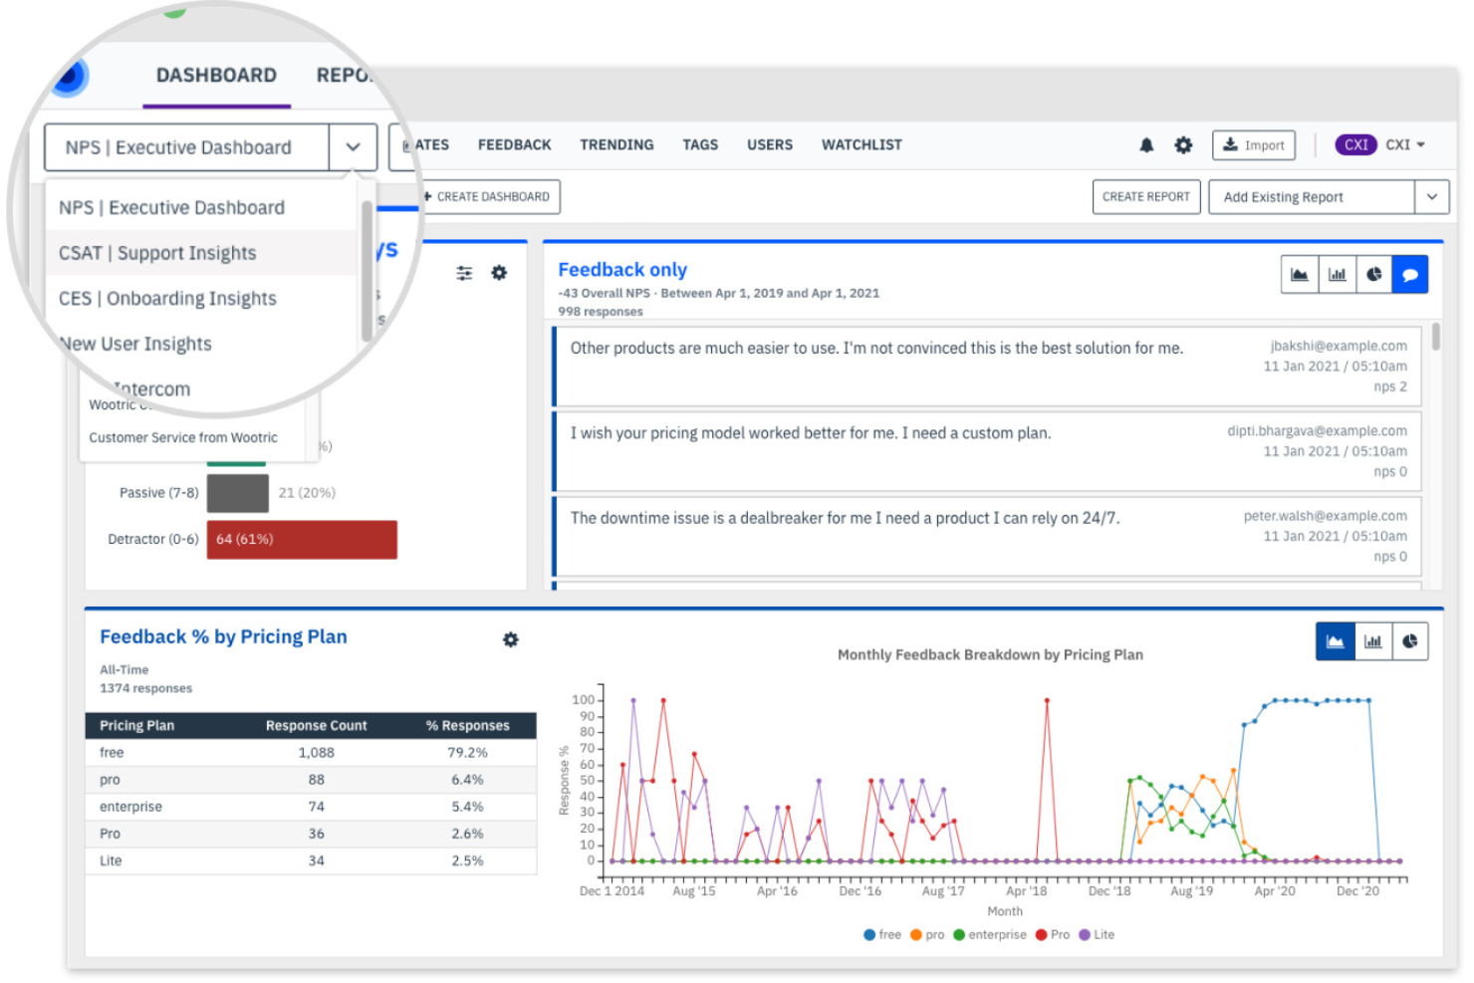1474x983 pixels.
Task: Sort by Response Count column header
Action: [316, 726]
